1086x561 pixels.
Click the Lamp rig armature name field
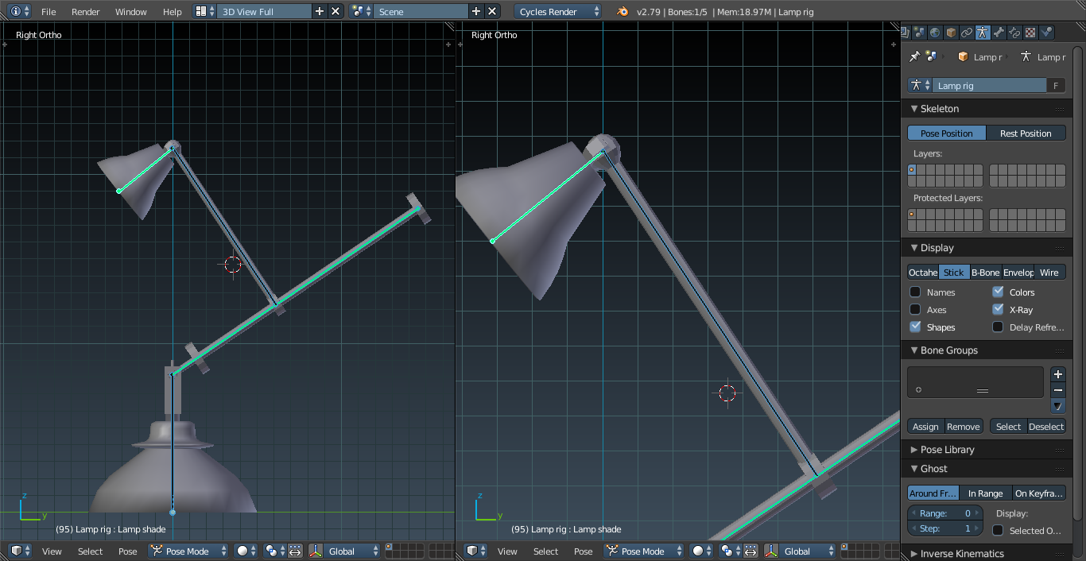(989, 86)
